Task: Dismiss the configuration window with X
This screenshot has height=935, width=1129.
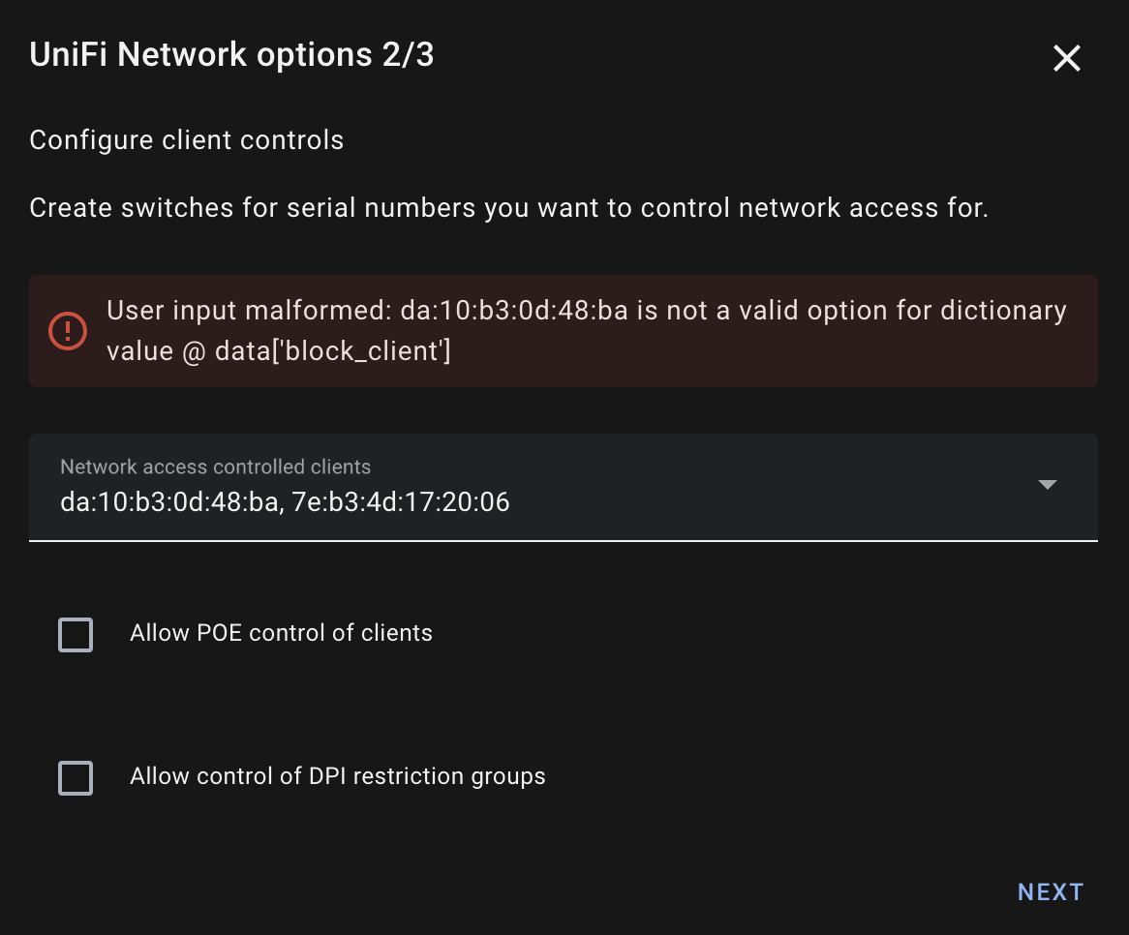Action: 1066,58
